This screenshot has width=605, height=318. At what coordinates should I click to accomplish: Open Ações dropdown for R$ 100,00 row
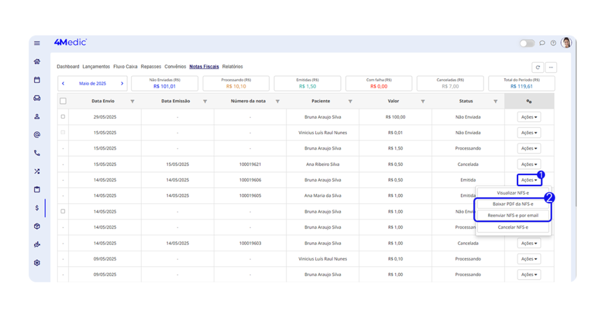529,117
